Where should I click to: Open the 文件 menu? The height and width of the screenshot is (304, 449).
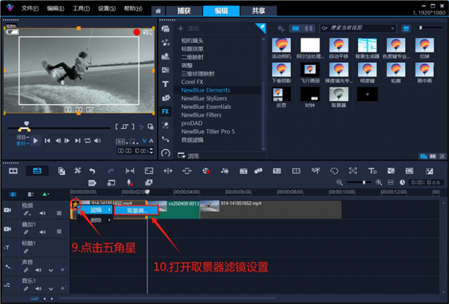(x=30, y=9)
